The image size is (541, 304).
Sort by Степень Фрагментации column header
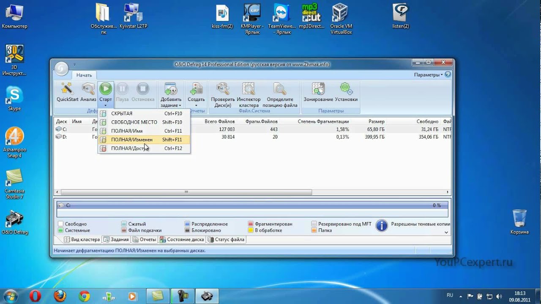click(323, 122)
